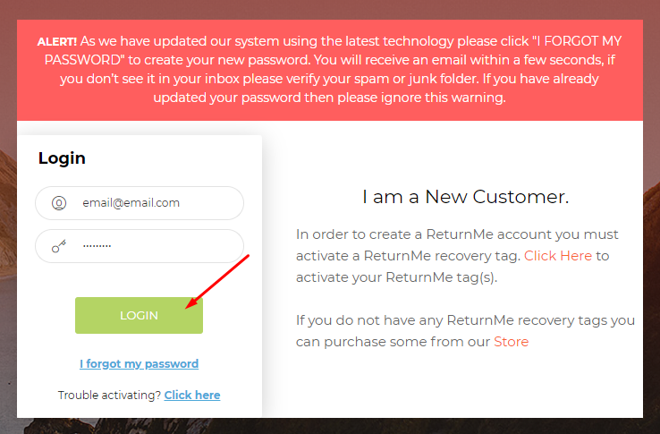Image resolution: width=660 pixels, height=434 pixels.
Task: Click the "I am a New Customer." heading
Action: (x=465, y=197)
